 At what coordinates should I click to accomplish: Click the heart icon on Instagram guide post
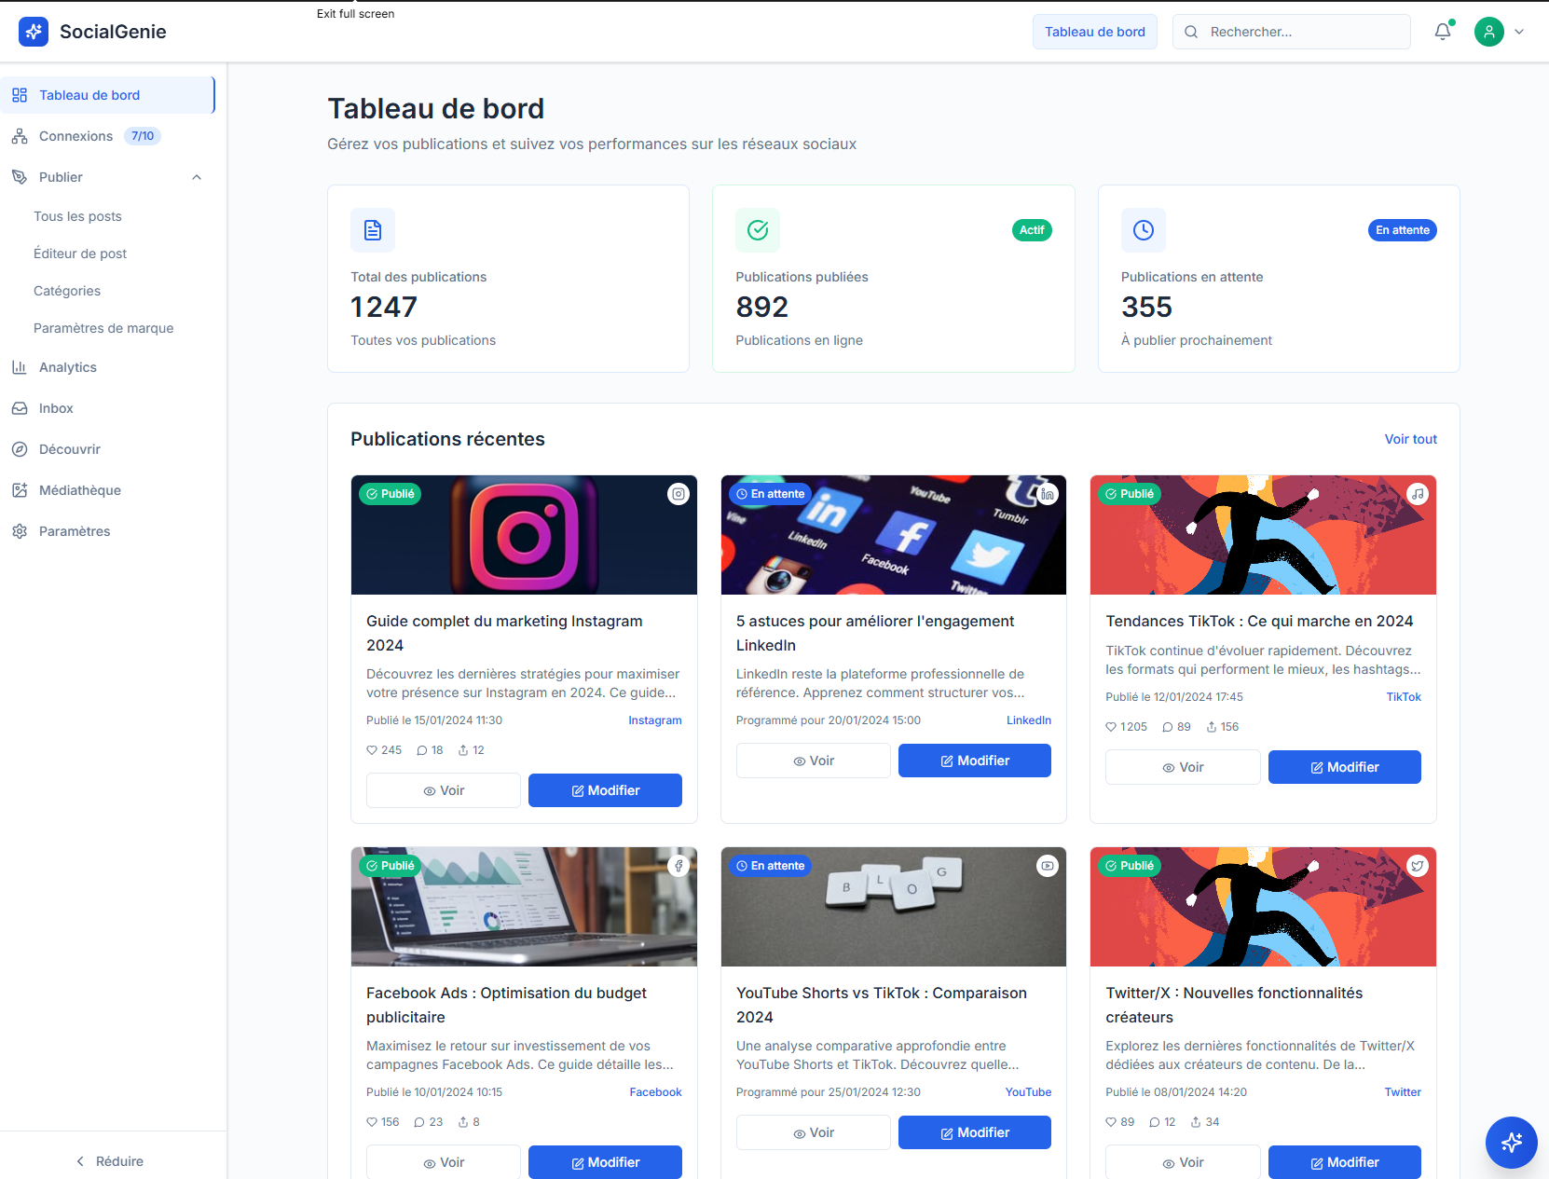point(372,750)
